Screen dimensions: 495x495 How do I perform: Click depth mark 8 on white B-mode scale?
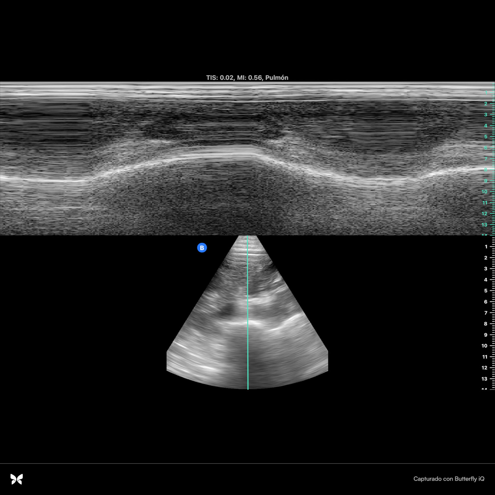486,324
